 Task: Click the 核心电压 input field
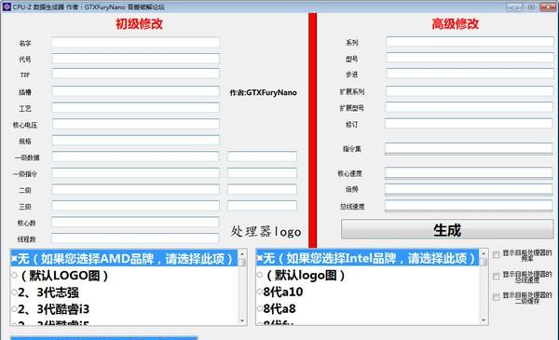click(x=135, y=124)
